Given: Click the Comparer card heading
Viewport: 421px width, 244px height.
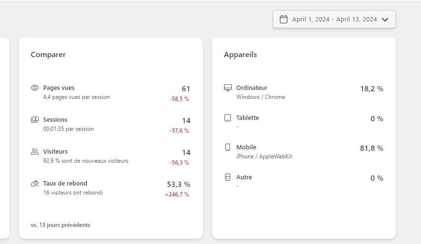Looking at the screenshot, I should [x=48, y=55].
